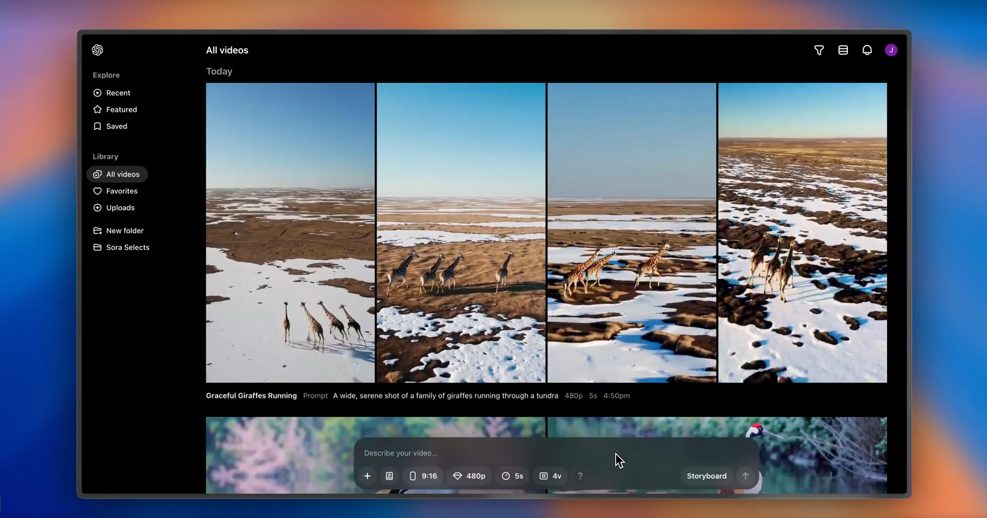Open the notifications bell
The image size is (987, 518).
tap(867, 50)
